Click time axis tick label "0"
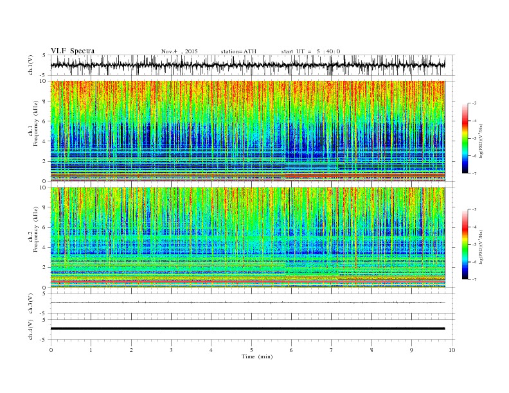509x393 pixels. [51, 350]
